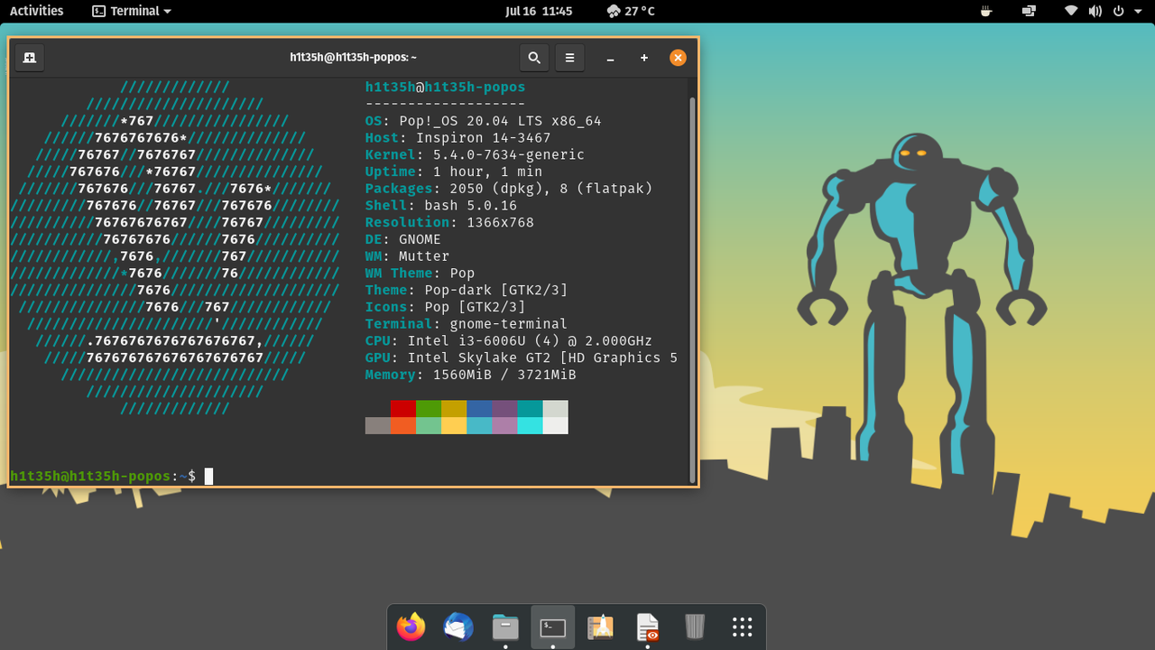Screen dimensions: 1155x650
Task: Open the terminal search tool
Action: pyautogui.click(x=534, y=58)
